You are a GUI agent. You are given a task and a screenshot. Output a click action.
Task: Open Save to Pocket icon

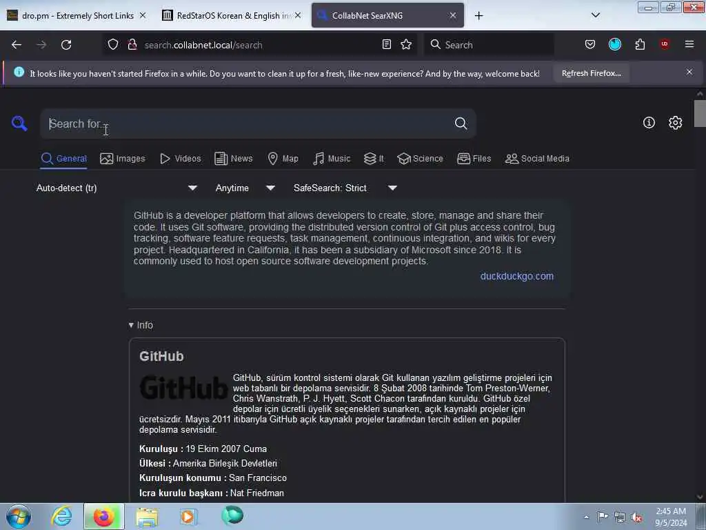coord(590,45)
